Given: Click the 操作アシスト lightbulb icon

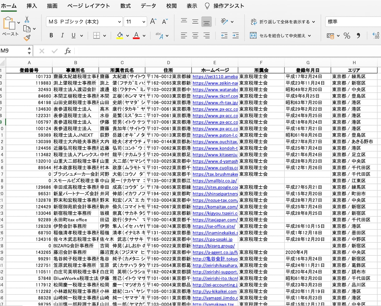Looking at the screenshot, I should pyautogui.click(x=207, y=6).
